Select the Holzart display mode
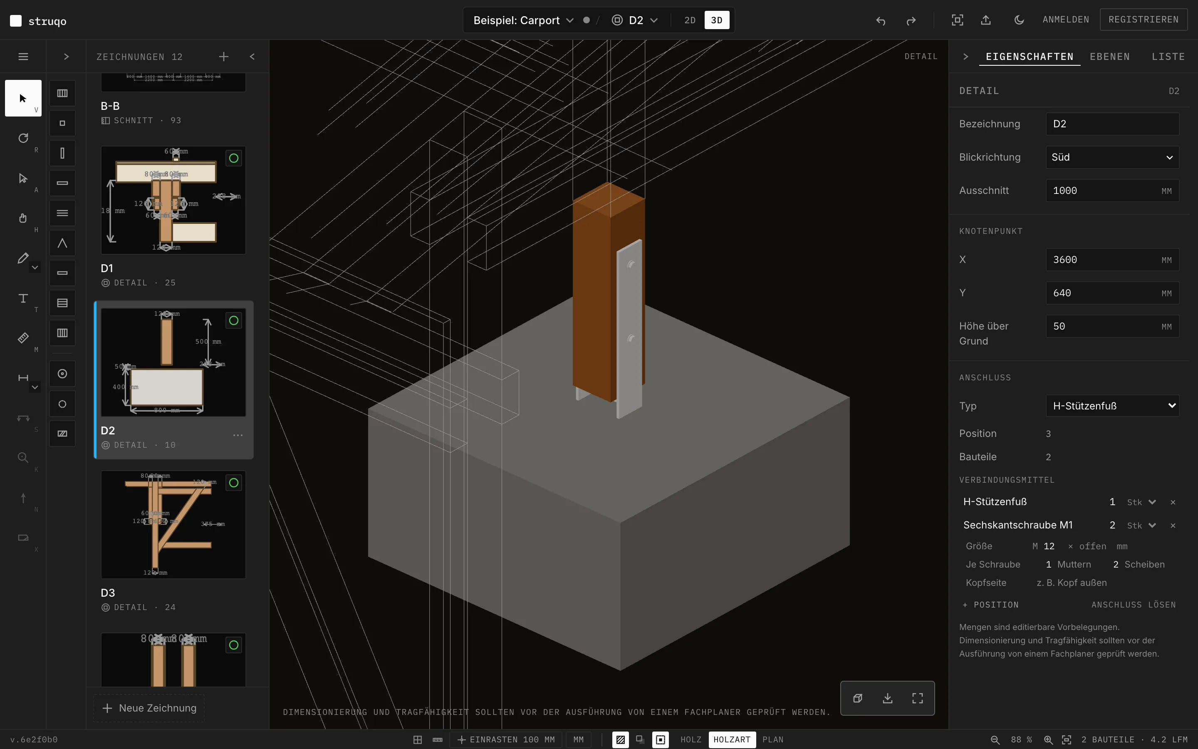Screen dimensions: 1198x749 732,739
